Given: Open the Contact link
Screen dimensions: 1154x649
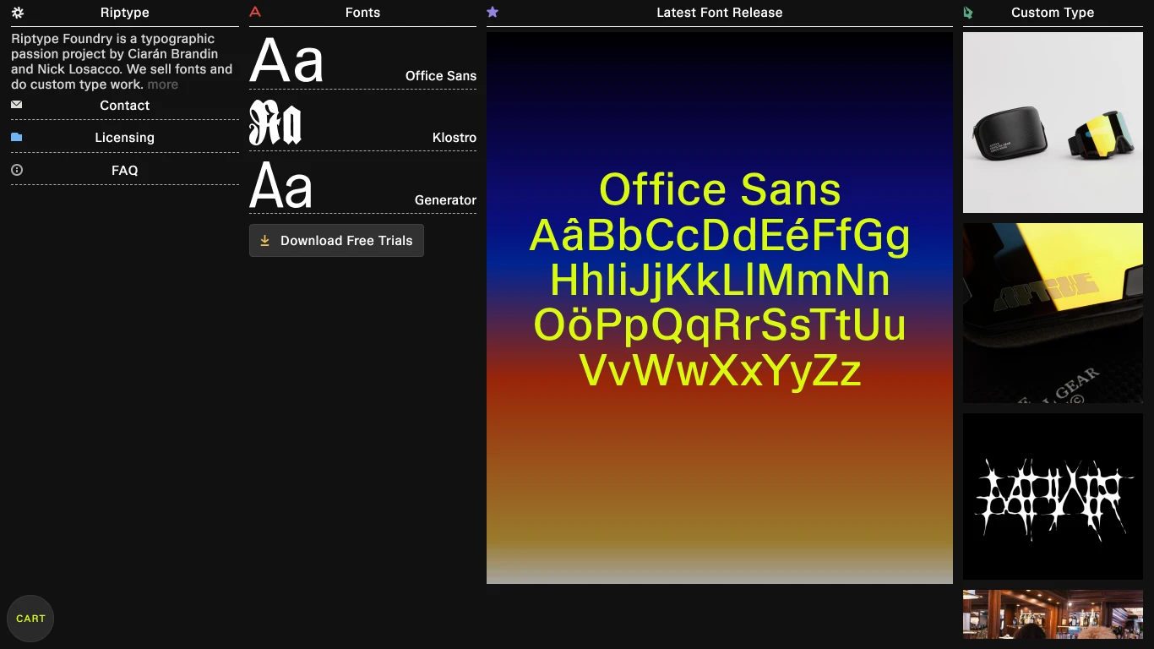Looking at the screenshot, I should (125, 106).
